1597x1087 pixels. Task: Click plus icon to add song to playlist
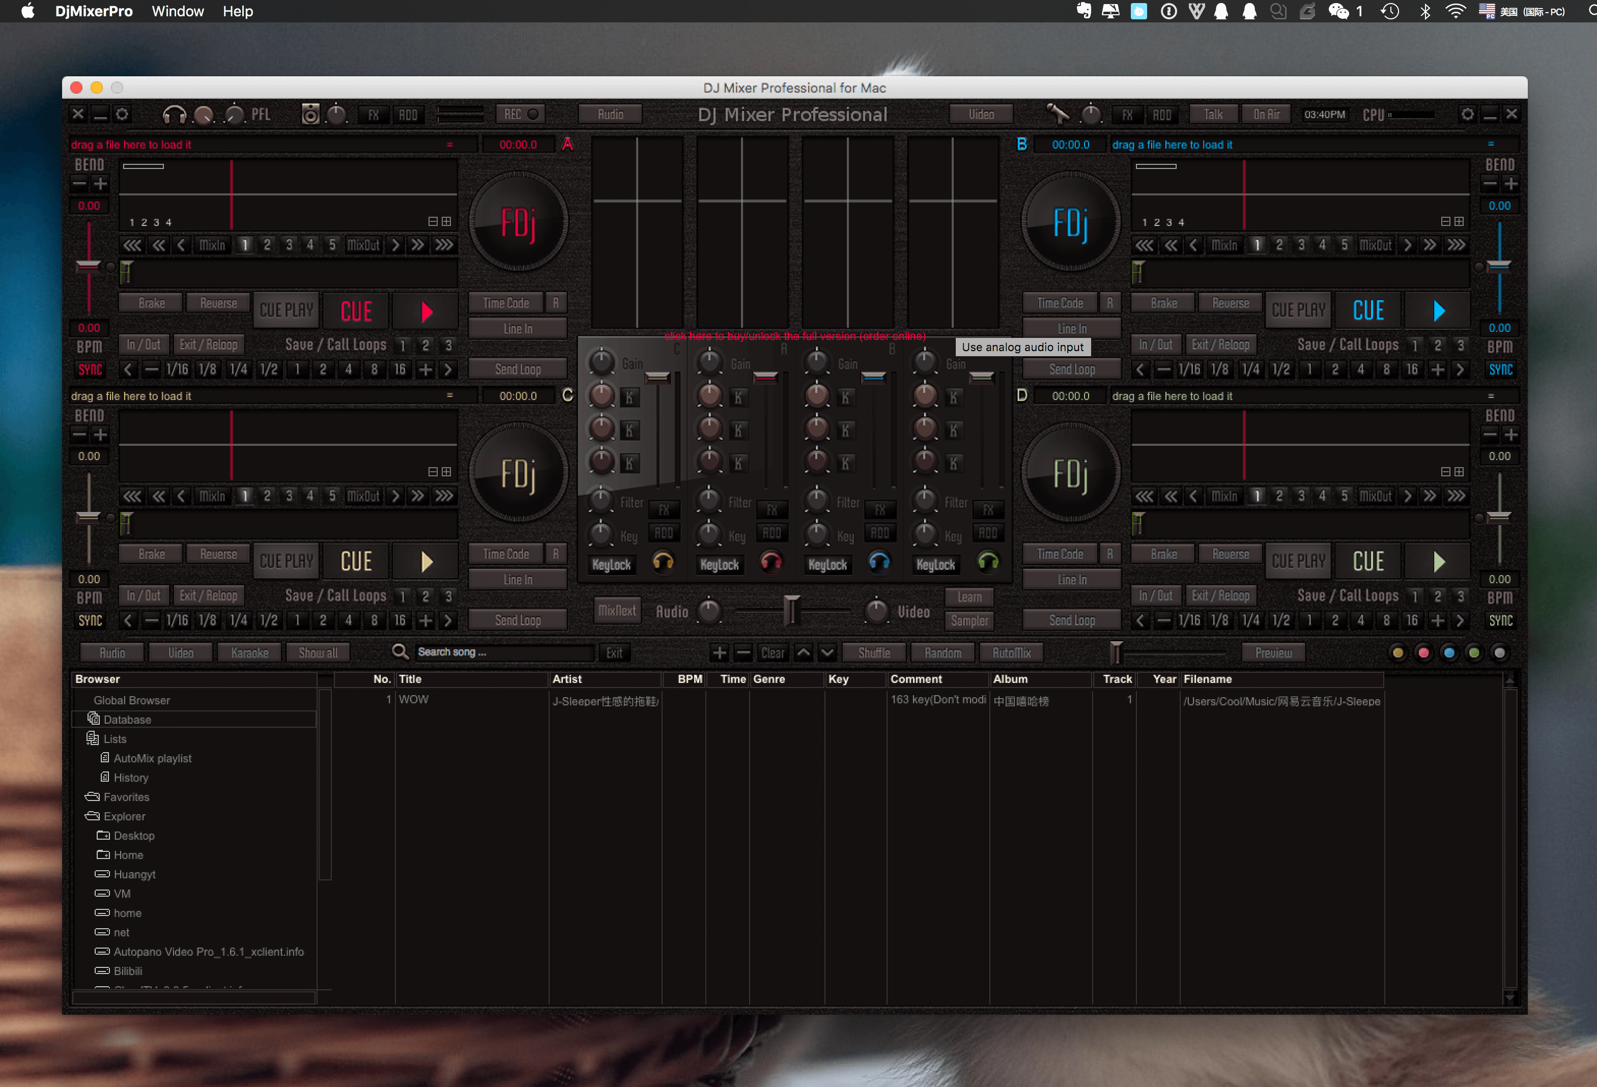(x=719, y=653)
